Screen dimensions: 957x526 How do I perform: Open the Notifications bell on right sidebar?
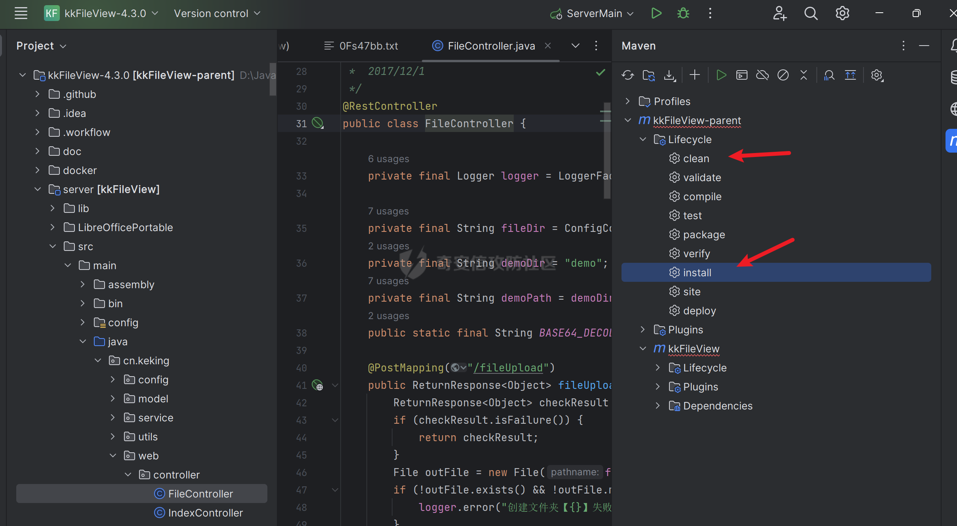click(953, 46)
